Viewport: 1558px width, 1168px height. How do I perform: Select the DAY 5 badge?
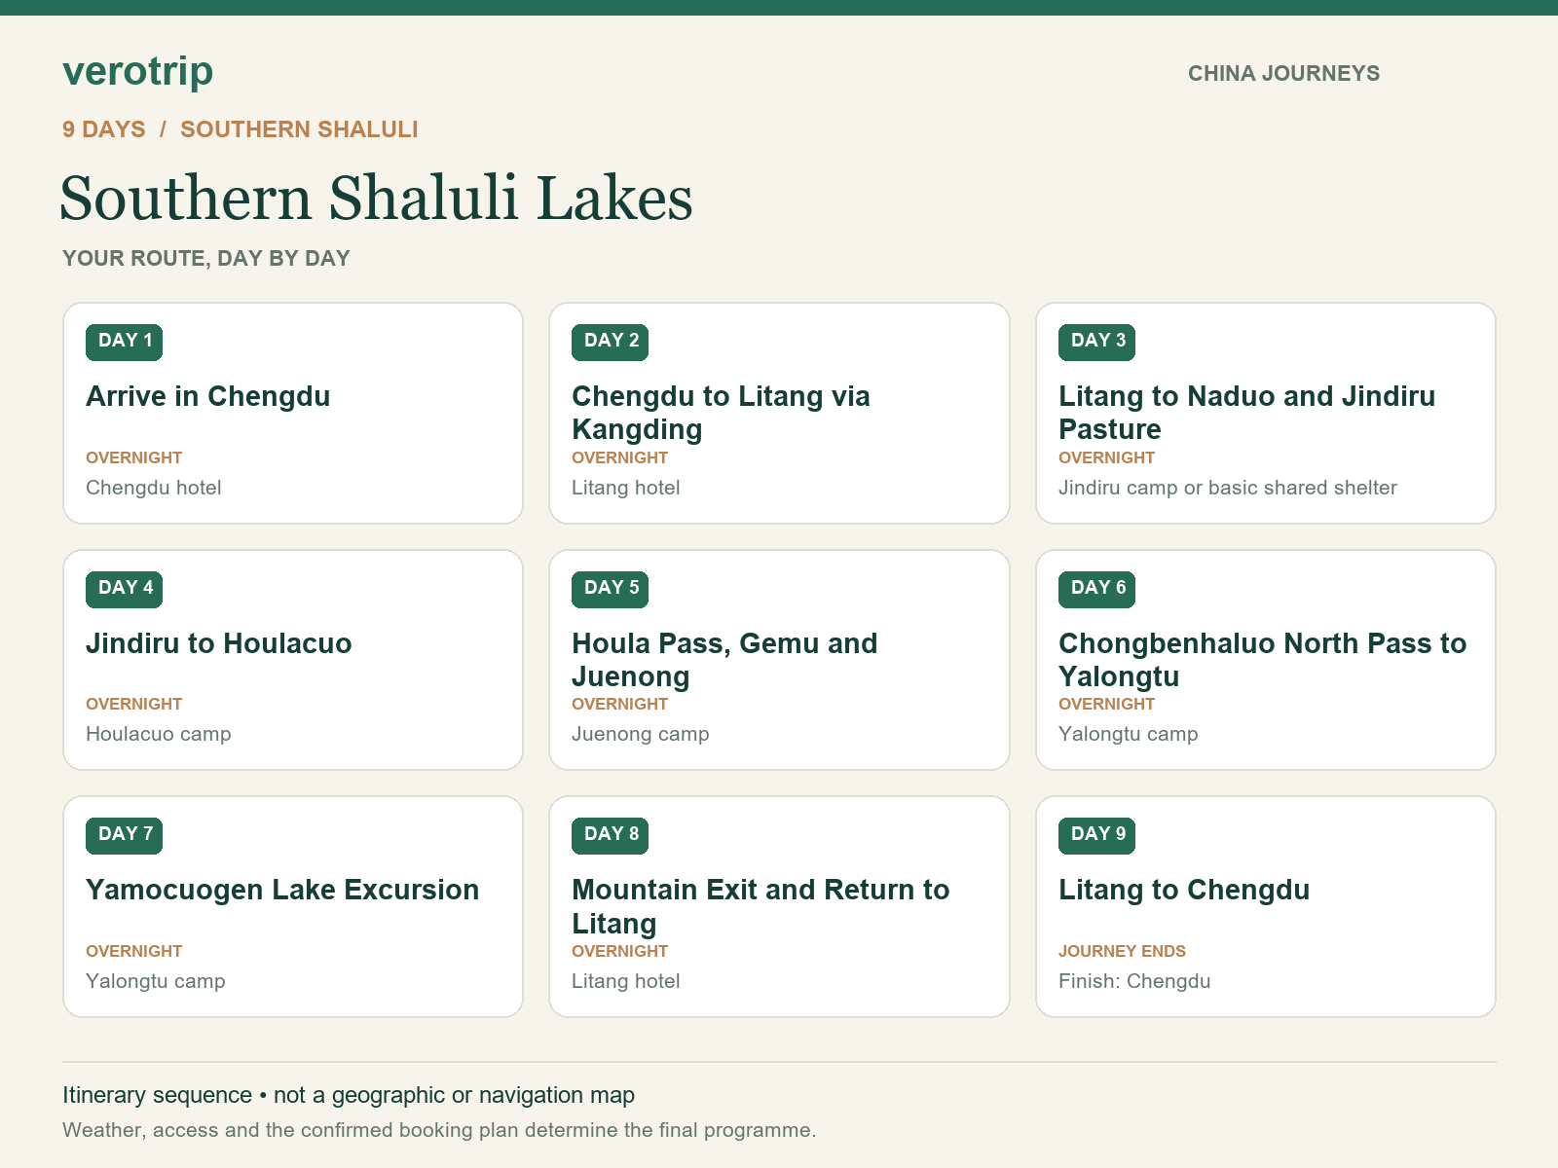point(611,589)
